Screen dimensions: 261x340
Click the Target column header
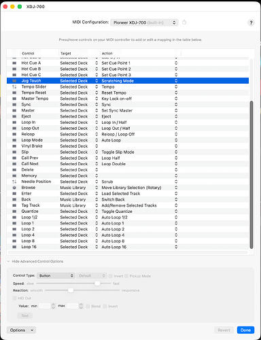click(66, 53)
